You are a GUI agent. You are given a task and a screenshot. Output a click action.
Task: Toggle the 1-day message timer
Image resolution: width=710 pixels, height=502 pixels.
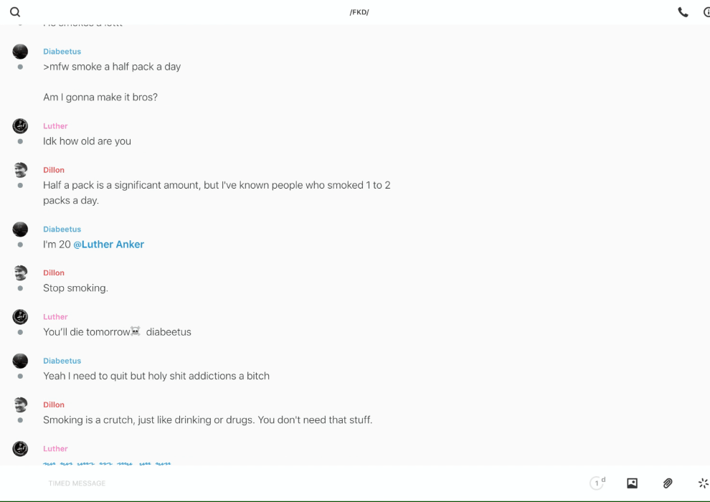pos(597,483)
